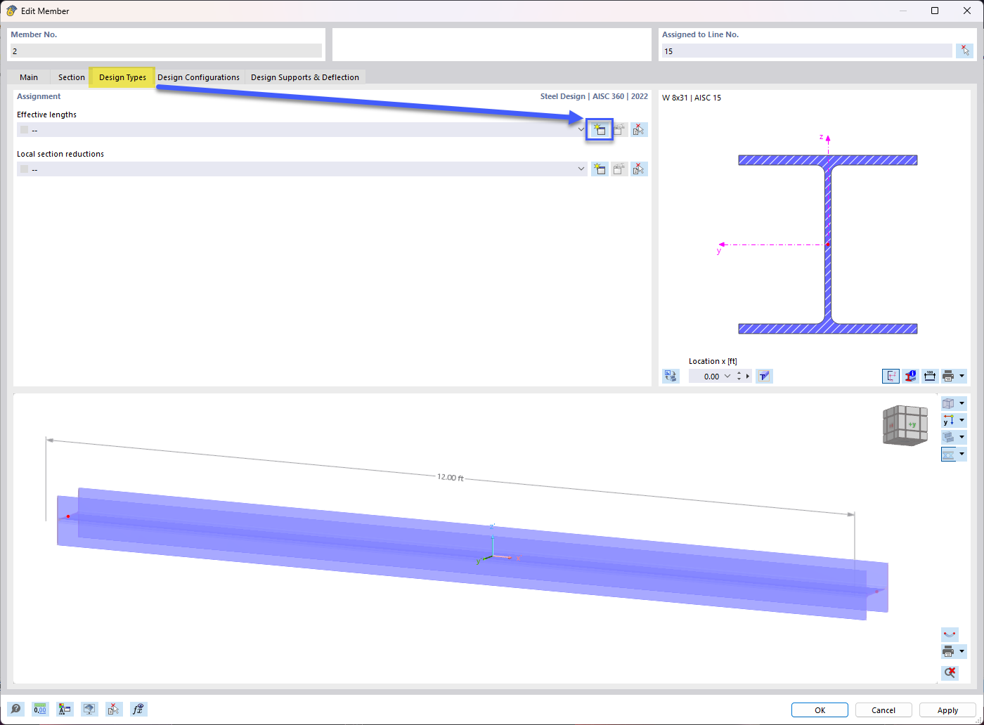Confirm with the OK button
984x725 pixels.
click(820, 710)
